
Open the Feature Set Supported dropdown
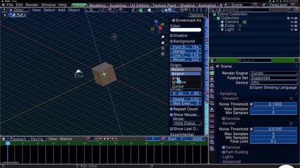click(x=274, y=78)
